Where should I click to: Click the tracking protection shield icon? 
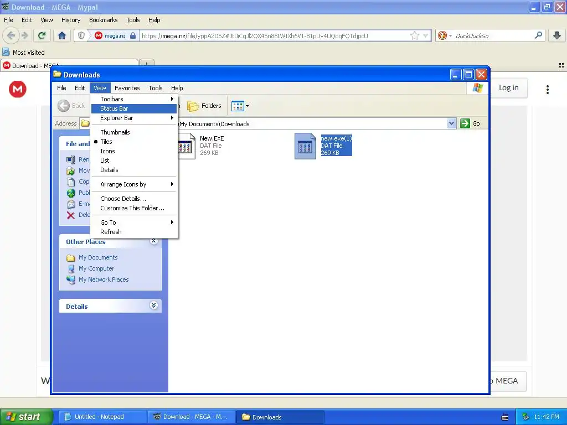point(81,35)
